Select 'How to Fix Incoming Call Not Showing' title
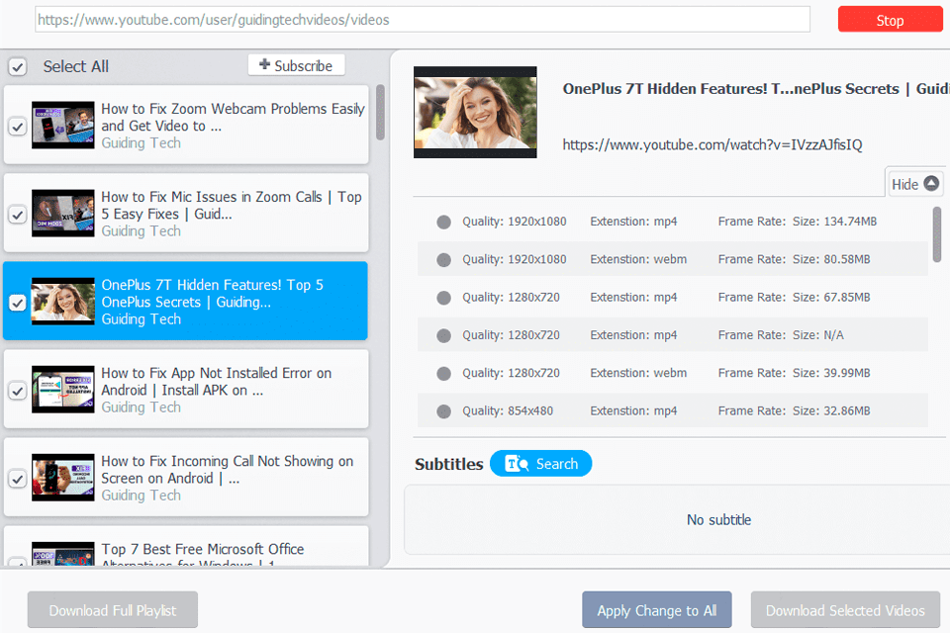The image size is (950, 633). tap(228, 470)
